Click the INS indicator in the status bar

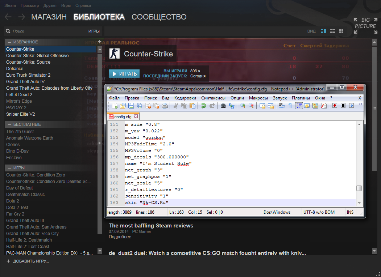coord(350,212)
